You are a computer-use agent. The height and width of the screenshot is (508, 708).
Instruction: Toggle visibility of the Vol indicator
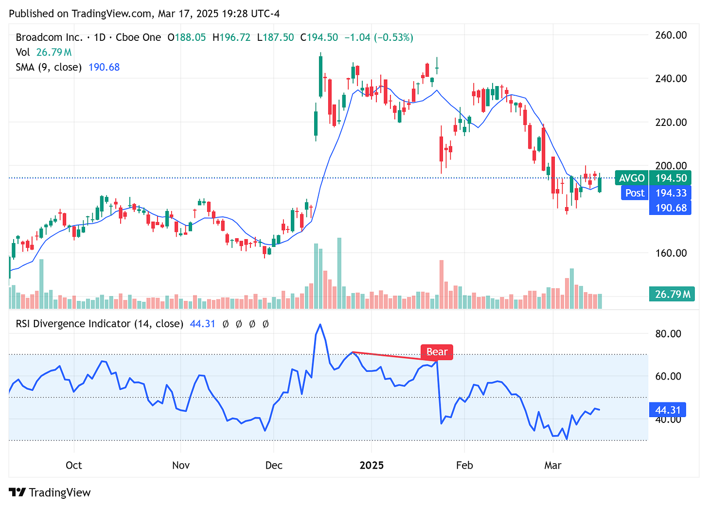click(x=23, y=52)
